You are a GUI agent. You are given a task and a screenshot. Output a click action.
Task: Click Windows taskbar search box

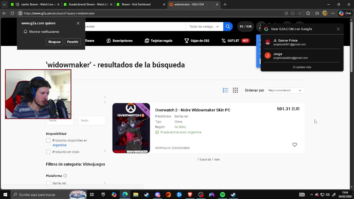coord(49,195)
